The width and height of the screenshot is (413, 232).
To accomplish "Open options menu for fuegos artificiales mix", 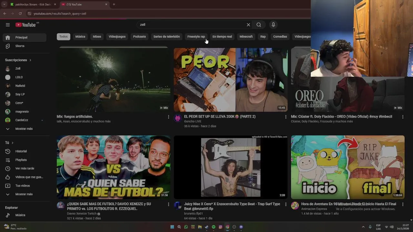I will point(168,117).
